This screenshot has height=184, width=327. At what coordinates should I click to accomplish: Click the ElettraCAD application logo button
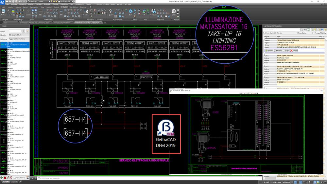(2, 2)
